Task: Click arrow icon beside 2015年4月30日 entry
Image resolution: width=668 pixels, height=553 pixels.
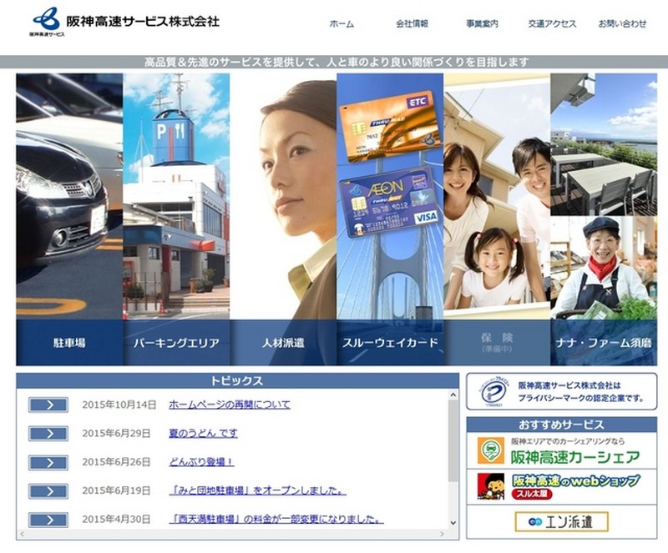Action: (x=48, y=519)
